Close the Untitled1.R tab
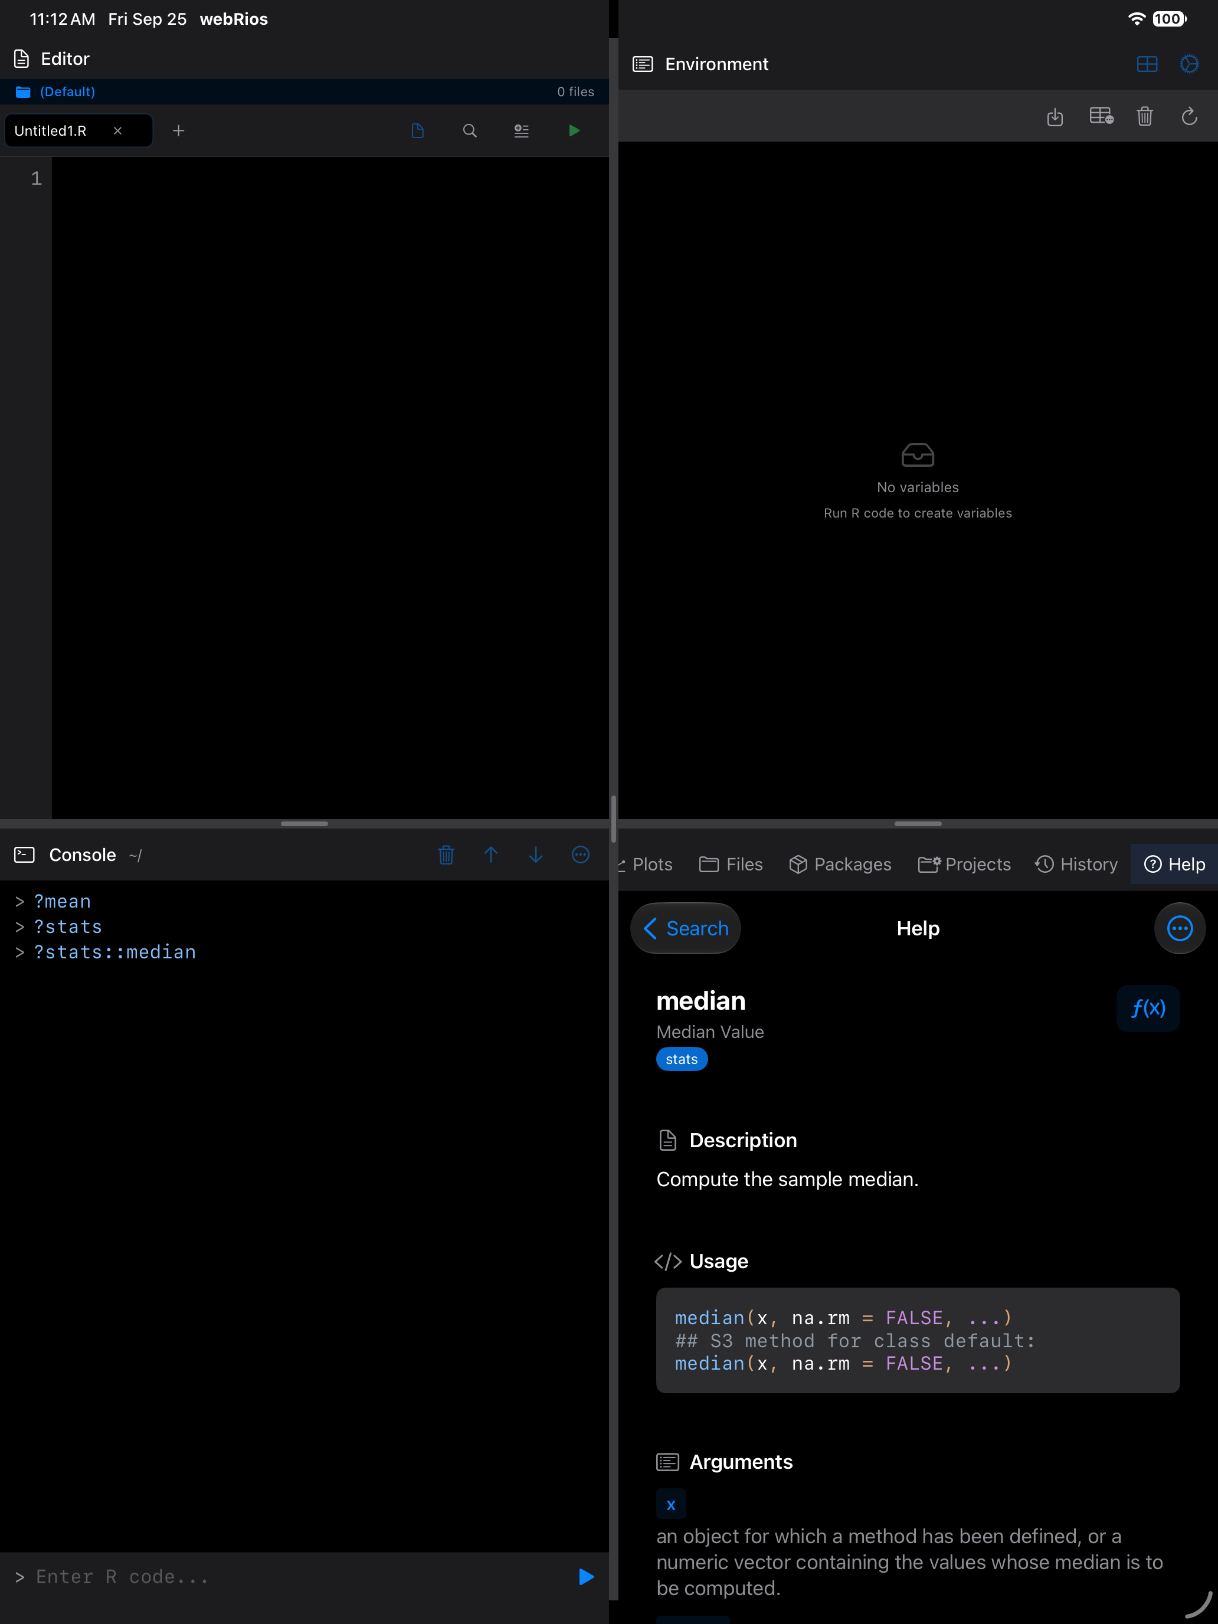 click(117, 130)
